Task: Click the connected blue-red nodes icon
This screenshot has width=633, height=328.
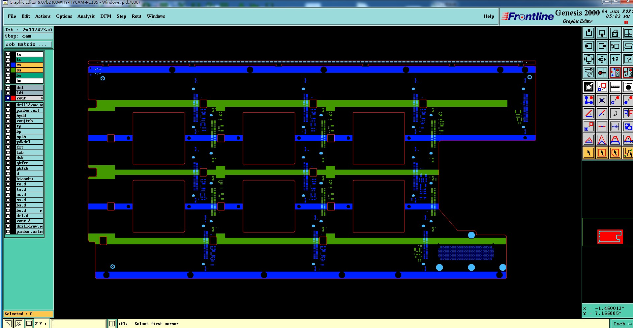Action: pos(589,100)
